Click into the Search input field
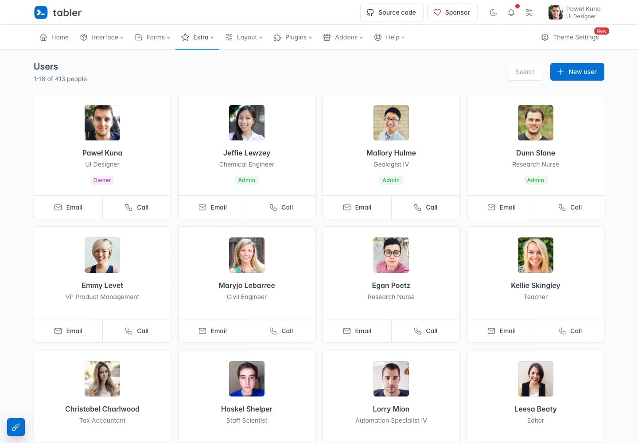638x443 pixels. pyautogui.click(x=525, y=72)
